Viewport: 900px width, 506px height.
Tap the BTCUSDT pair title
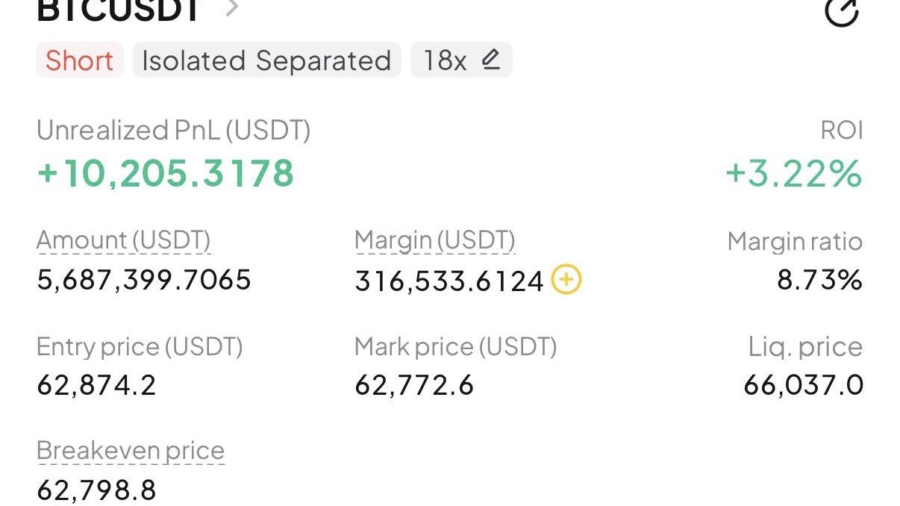tap(118, 10)
